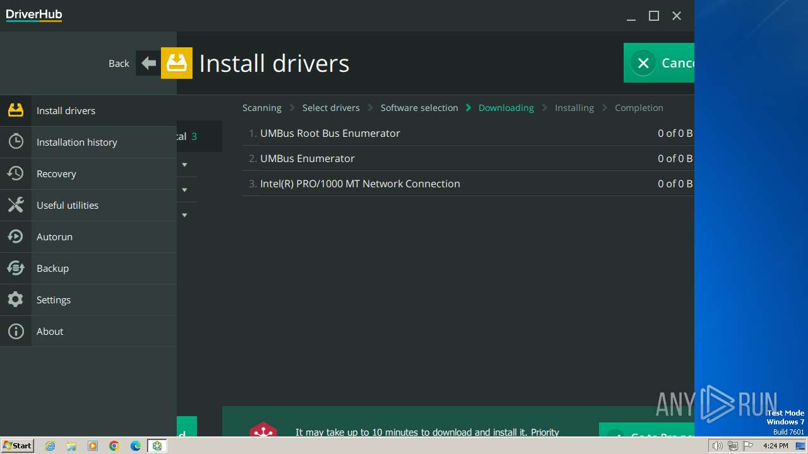Open Windows Media Player taskbar icon
This screenshot has height=454, width=808.
[x=93, y=446]
